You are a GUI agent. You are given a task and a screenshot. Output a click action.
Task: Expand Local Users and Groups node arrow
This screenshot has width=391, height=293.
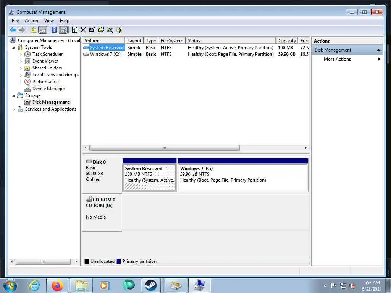(21, 75)
